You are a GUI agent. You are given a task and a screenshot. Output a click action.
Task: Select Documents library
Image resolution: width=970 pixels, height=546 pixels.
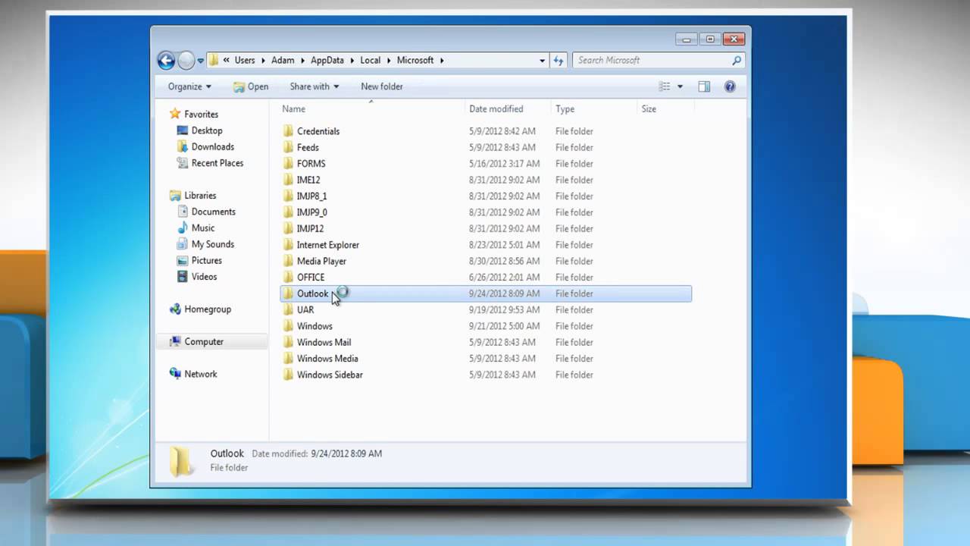(213, 212)
